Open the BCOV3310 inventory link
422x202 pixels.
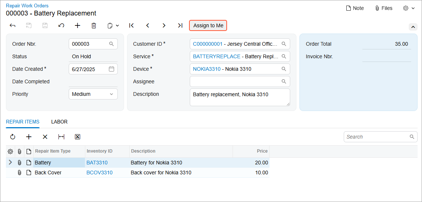pyautogui.click(x=99, y=173)
